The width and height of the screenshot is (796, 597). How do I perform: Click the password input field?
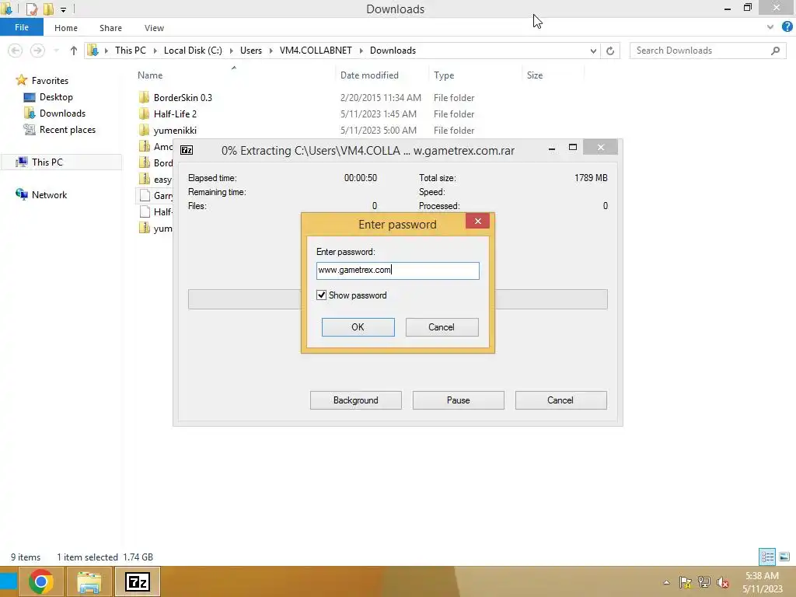point(397,271)
